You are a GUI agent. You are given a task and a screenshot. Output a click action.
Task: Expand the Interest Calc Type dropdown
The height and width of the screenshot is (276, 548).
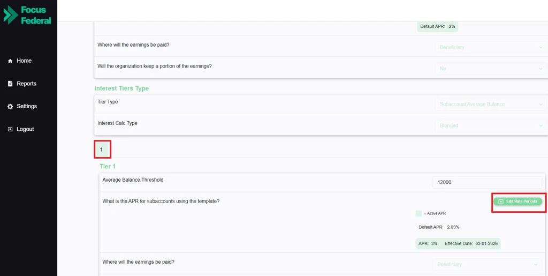click(x=490, y=125)
